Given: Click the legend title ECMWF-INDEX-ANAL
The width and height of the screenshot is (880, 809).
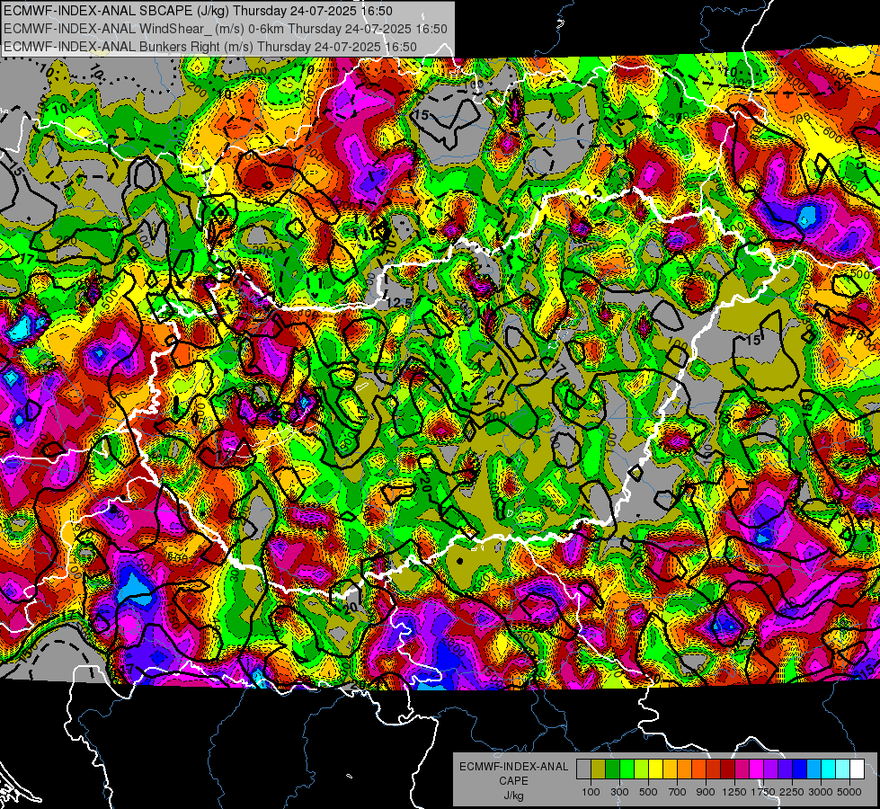Looking at the screenshot, I should coord(513,767).
